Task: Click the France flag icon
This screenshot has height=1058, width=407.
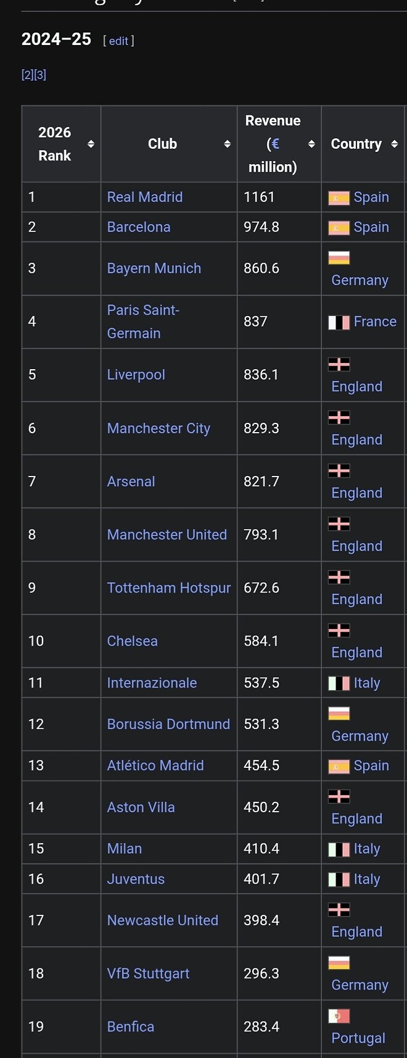Action: click(x=339, y=322)
